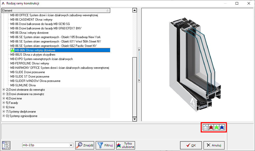Expand the '5) Fasady' tree group
255x151 pixels.
click(x=4, y=103)
